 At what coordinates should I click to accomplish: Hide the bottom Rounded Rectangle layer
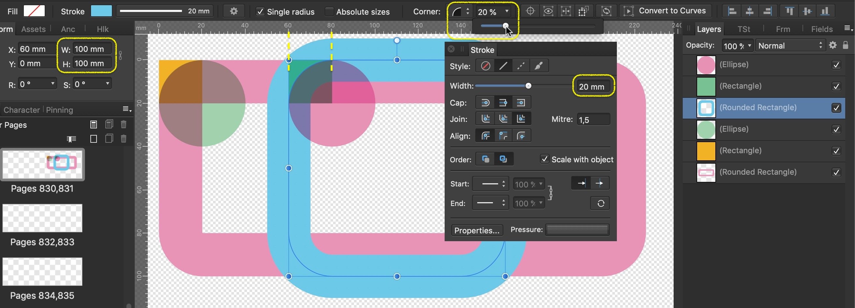[836, 172]
